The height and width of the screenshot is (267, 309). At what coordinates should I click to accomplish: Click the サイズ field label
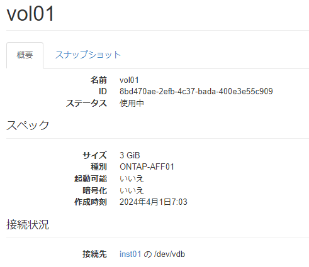pos(94,155)
